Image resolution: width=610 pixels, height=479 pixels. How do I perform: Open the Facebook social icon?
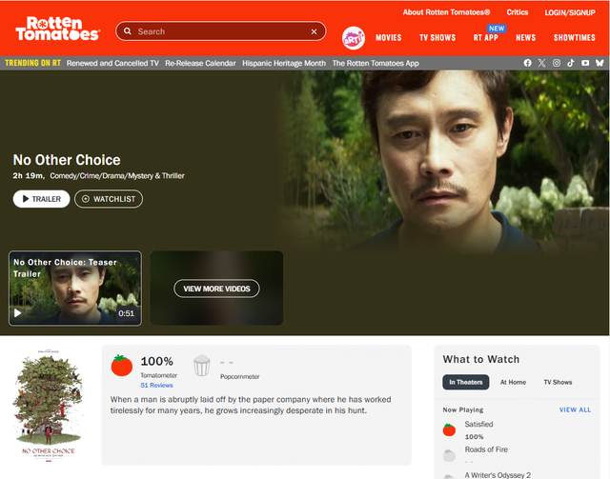click(527, 63)
